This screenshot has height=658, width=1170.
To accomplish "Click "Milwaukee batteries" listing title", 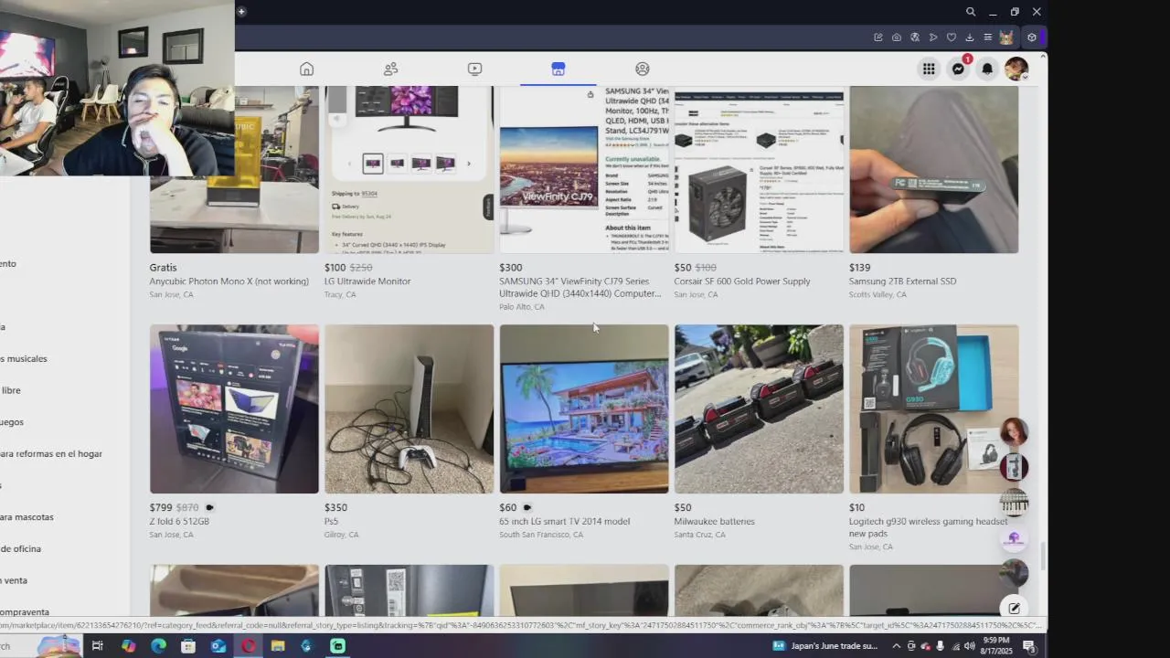I will tap(715, 522).
